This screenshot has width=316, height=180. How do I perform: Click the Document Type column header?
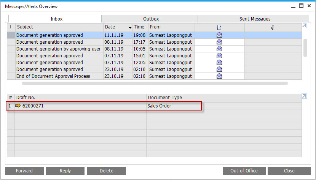point(224,98)
